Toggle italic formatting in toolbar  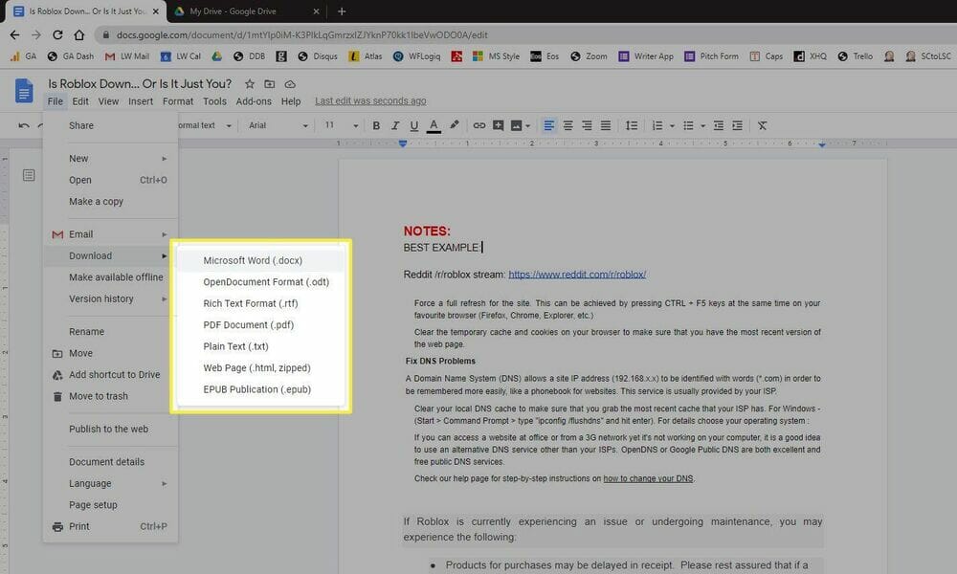click(x=395, y=125)
